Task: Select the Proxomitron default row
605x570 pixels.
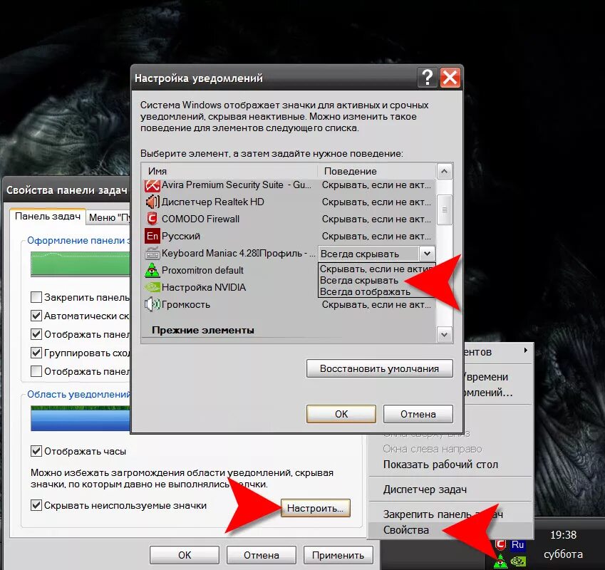Action: point(202,270)
